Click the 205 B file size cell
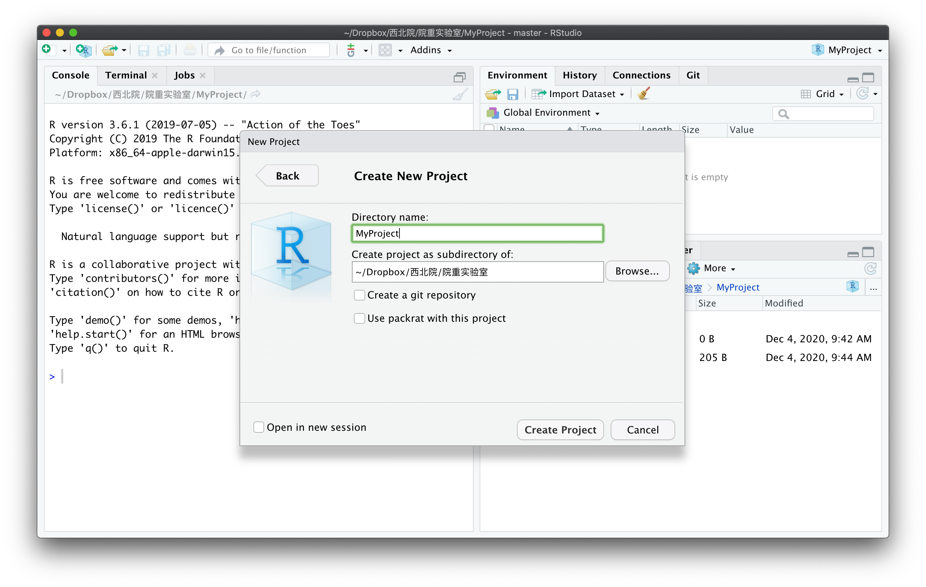Viewport: 926px width, 587px height. [713, 358]
